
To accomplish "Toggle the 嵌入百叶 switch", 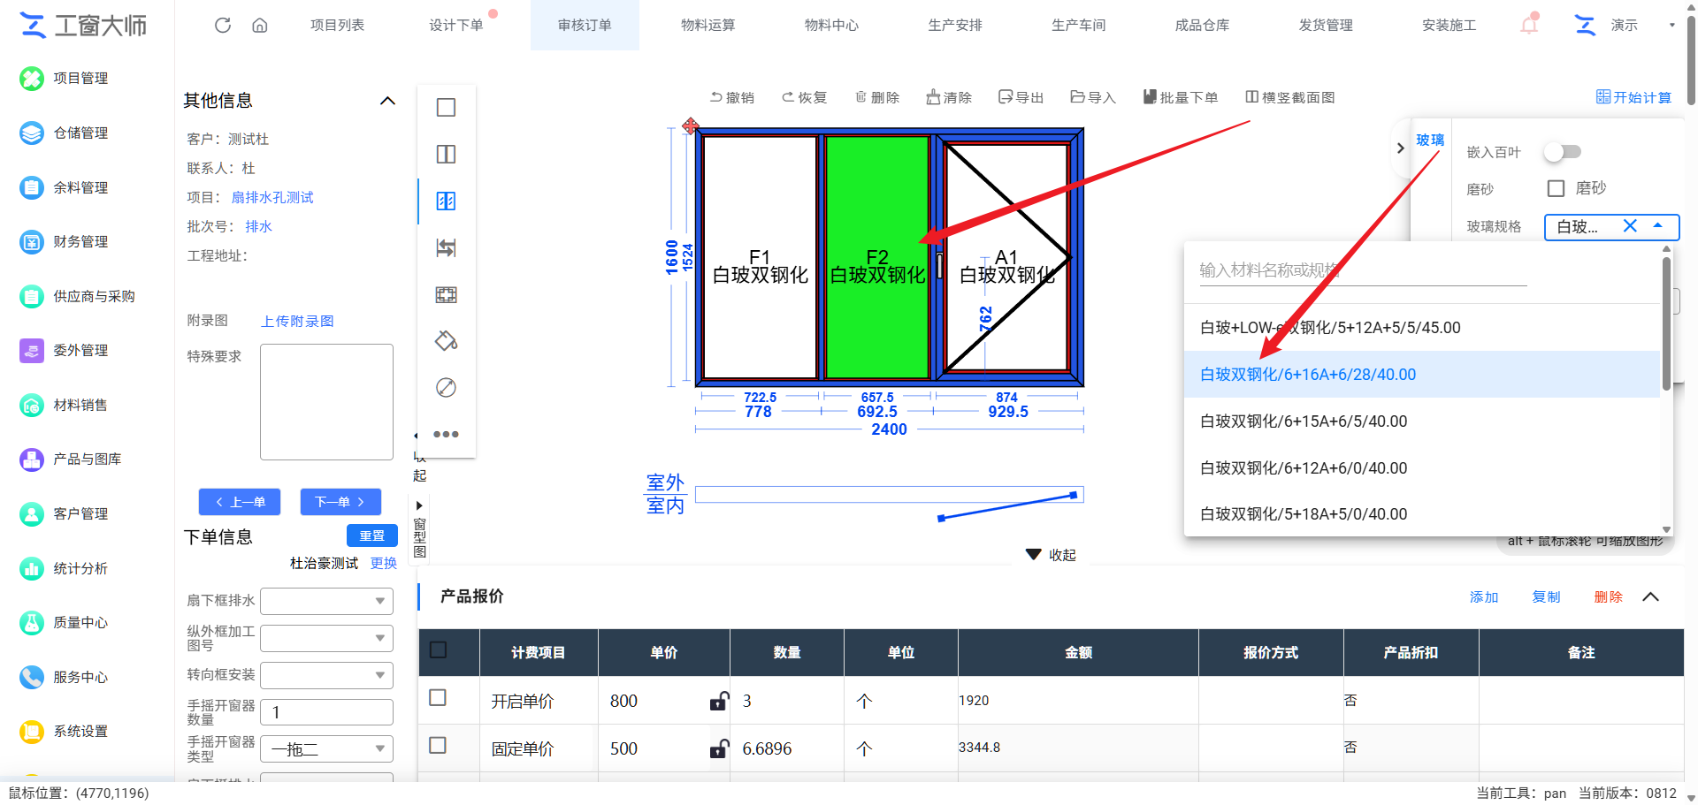I will [x=1562, y=152].
